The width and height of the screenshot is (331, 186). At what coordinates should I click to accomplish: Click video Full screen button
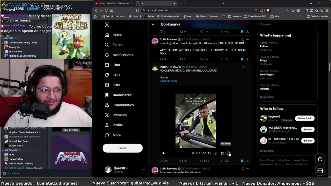(x=228, y=153)
